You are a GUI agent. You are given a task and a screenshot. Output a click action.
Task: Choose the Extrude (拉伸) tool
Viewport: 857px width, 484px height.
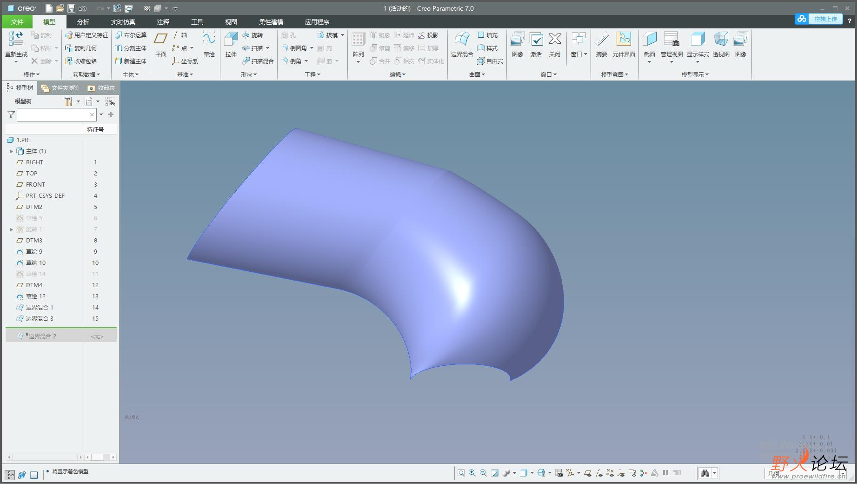[231, 45]
